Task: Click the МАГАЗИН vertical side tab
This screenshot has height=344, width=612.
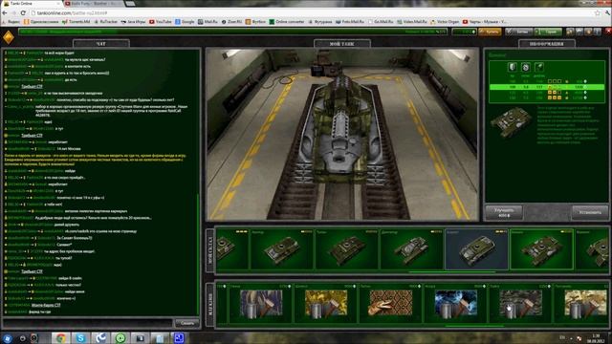Action: (x=210, y=304)
